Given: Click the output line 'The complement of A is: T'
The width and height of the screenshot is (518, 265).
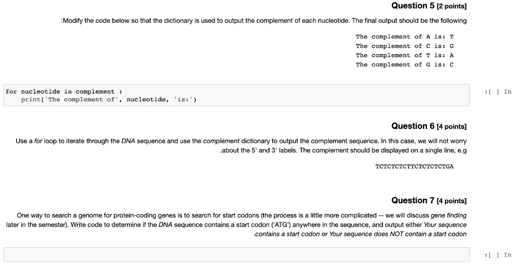Looking at the screenshot, I should pos(405,37).
